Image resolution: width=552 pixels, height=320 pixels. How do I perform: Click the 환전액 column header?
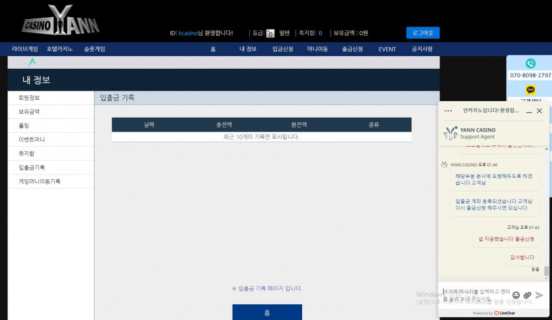click(x=299, y=124)
